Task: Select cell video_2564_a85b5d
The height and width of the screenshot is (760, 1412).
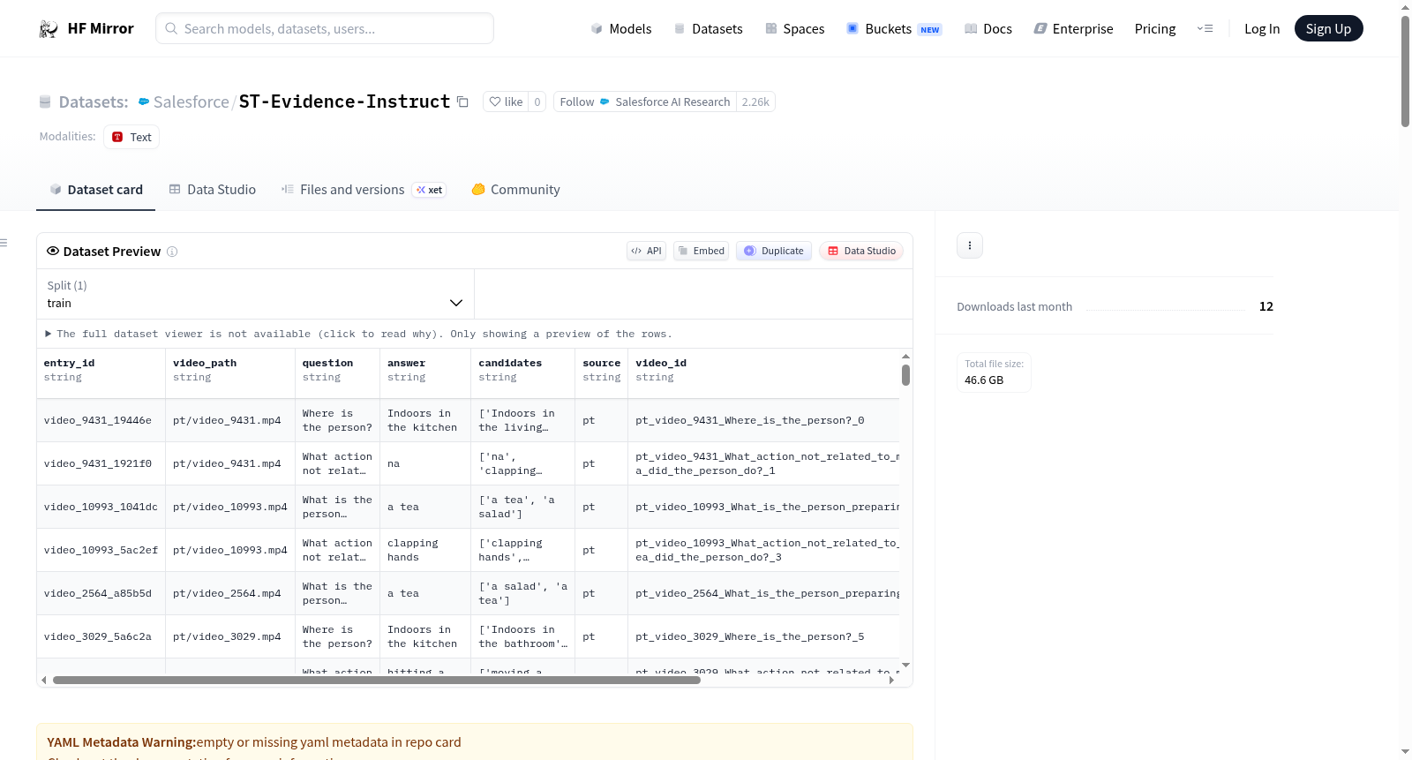Action: [101, 594]
